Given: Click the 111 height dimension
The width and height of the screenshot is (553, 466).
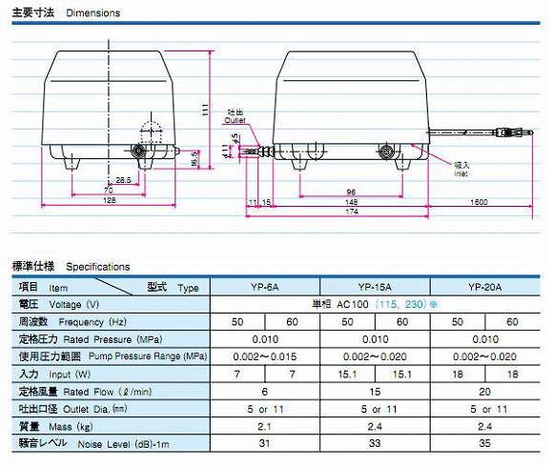Looking at the screenshot, I should [205, 110].
